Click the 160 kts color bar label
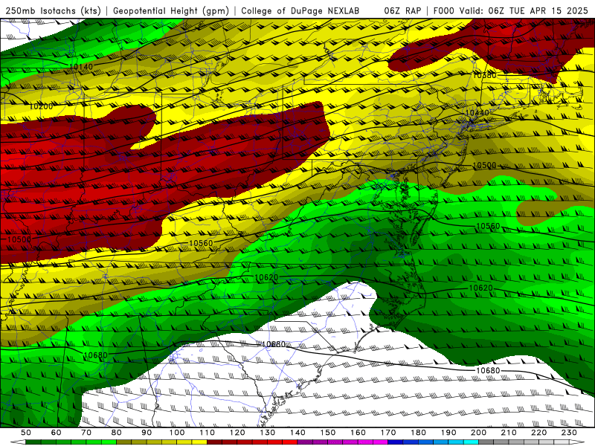Screen dimensions: 595x446 (x=358, y=433)
